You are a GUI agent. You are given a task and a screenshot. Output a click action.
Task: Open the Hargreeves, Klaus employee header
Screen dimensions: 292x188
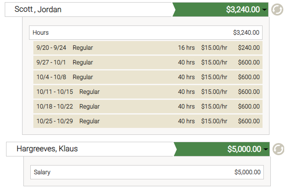click(x=90, y=149)
